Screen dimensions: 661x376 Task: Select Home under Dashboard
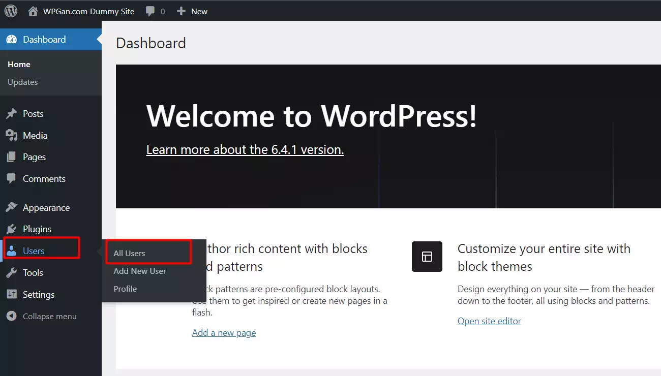coord(19,65)
